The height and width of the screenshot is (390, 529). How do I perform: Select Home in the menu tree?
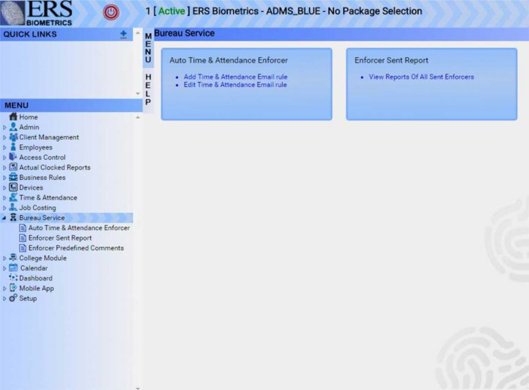tap(28, 117)
